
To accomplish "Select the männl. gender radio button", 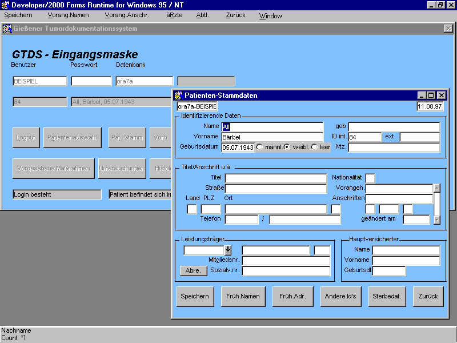I will click(x=260, y=147).
